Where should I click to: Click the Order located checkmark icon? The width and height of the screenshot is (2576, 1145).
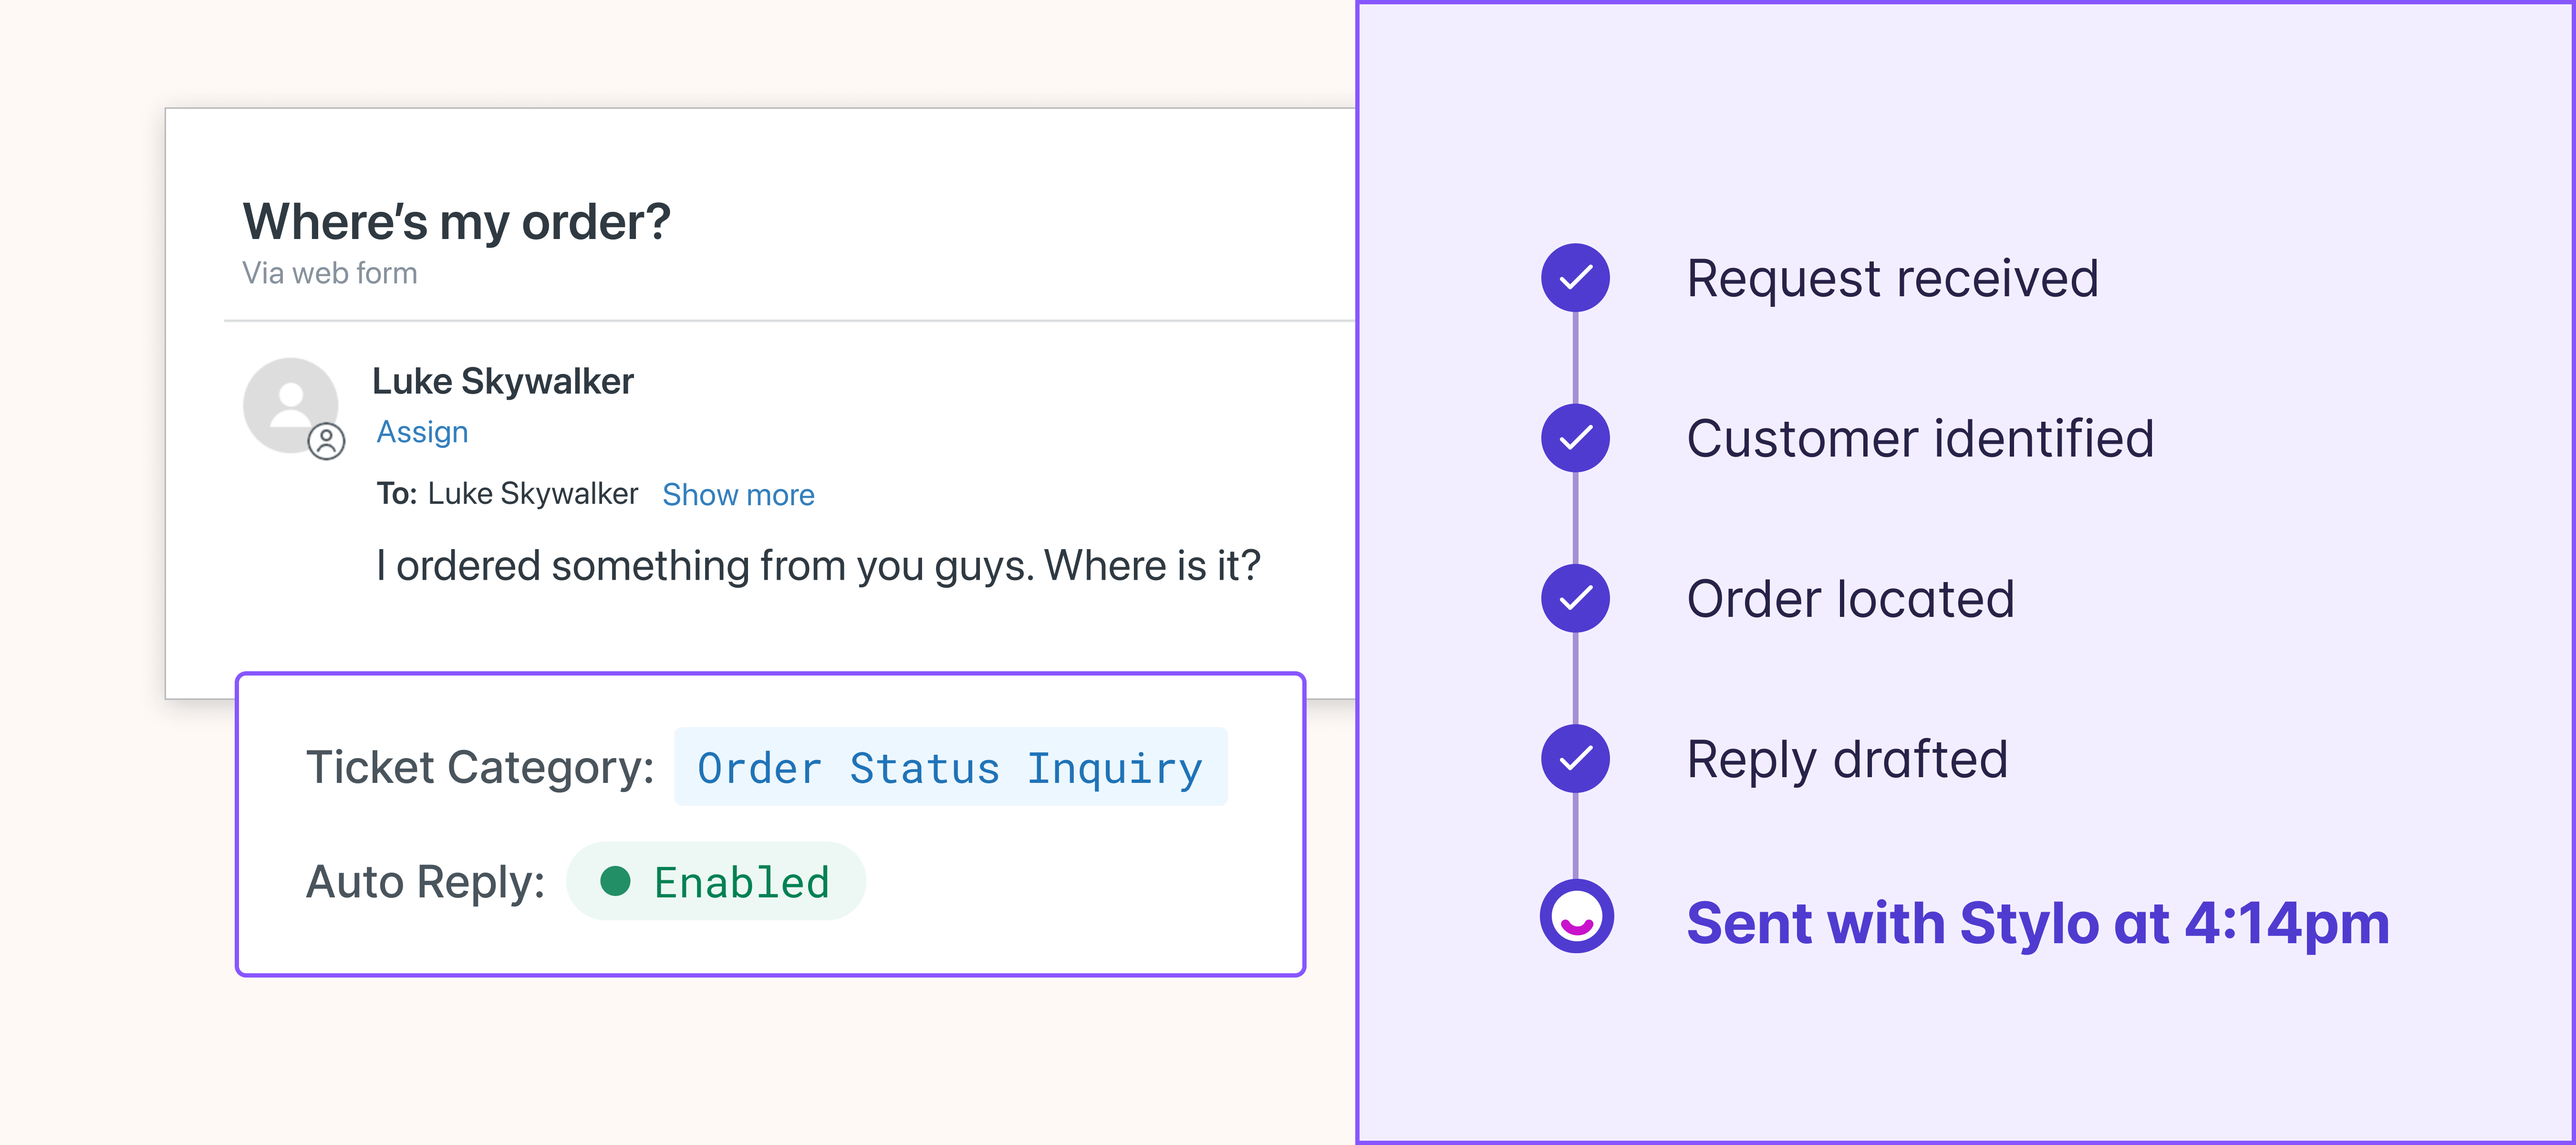(x=1575, y=598)
